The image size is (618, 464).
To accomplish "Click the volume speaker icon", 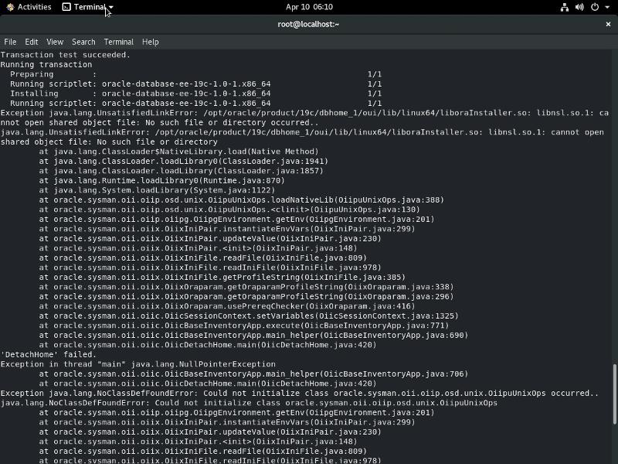I will (x=579, y=7).
